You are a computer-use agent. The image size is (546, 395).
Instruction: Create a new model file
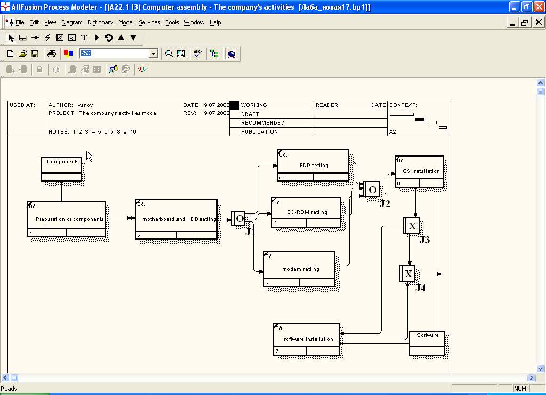[x=11, y=54]
